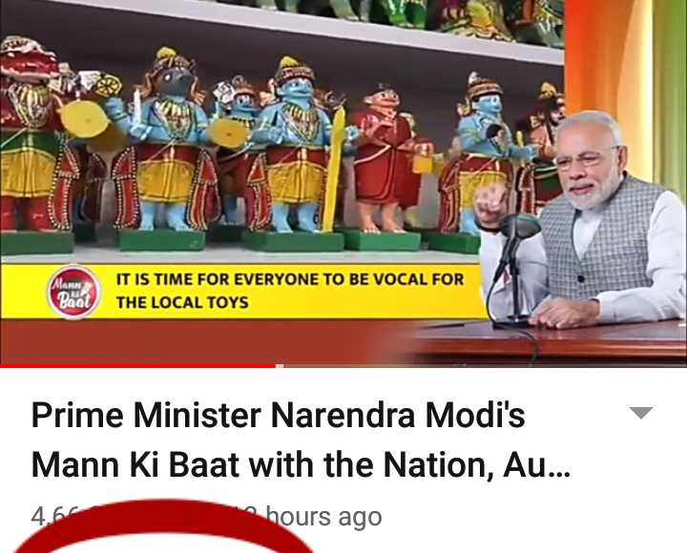
Task: Tap the blue figurine nearest the speaker's hand
Action: [x=482, y=155]
